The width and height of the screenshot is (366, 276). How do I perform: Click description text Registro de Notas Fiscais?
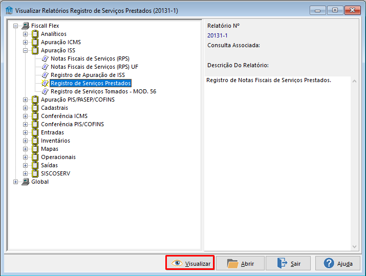tap(269, 80)
